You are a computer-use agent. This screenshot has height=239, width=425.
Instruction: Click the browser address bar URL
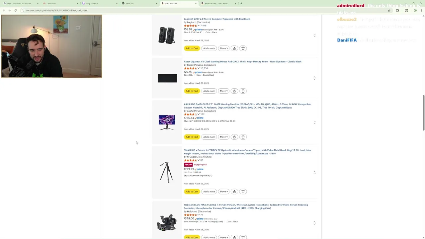pyautogui.click(x=57, y=10)
